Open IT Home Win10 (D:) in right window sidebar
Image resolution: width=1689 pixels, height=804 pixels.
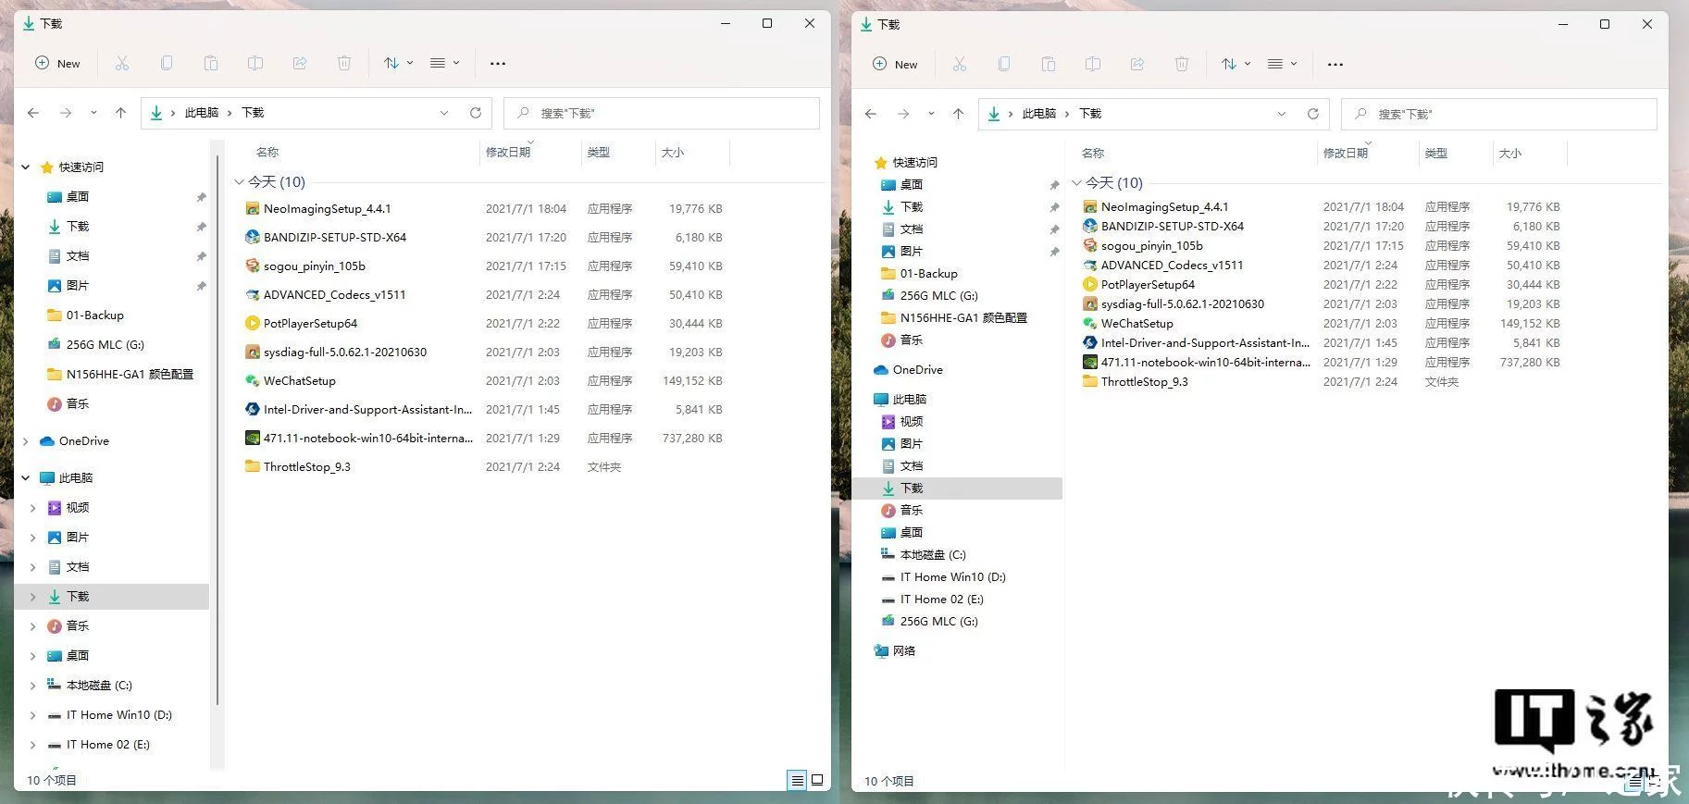[x=952, y=577]
